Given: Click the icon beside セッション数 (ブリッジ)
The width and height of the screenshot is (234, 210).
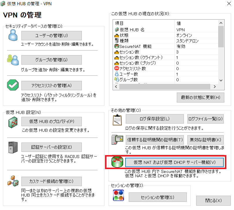Looking at the screenshot, I should [117, 63].
